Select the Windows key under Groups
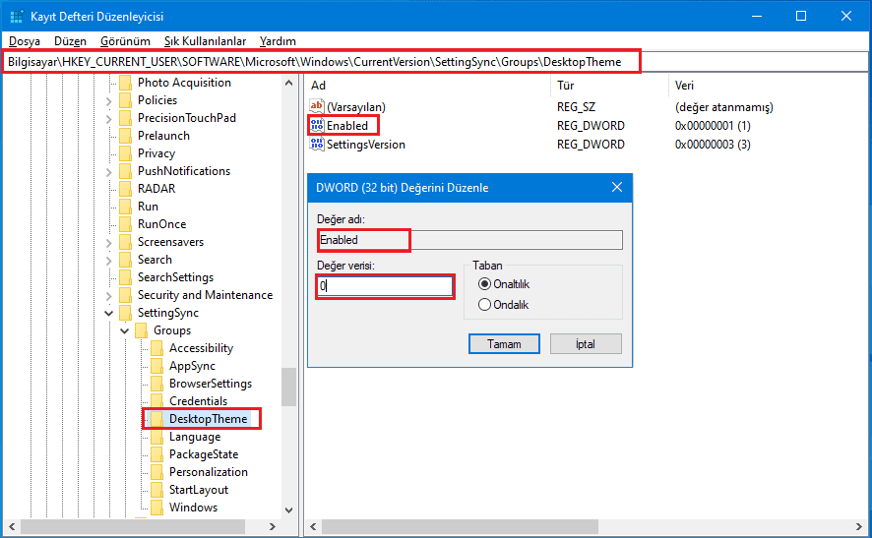Viewport: 872px width, 538px height. click(x=193, y=508)
